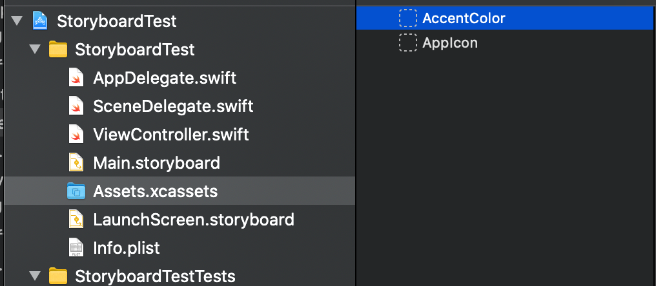Click the Assets.xcassets catalog folder icon
The image size is (656, 286).
coord(76,192)
